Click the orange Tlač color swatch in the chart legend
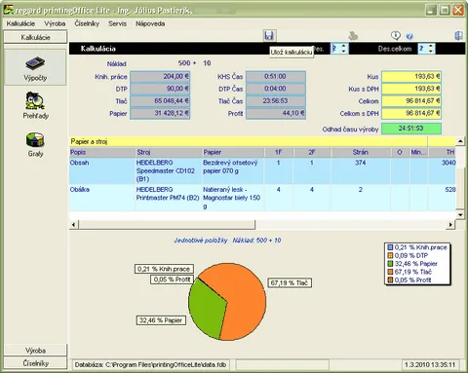Viewport: 468px width, 373px height. 390,272
